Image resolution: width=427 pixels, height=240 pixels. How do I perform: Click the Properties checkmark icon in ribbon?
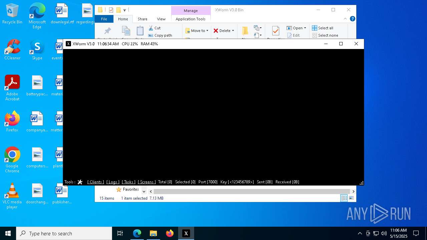276,31
